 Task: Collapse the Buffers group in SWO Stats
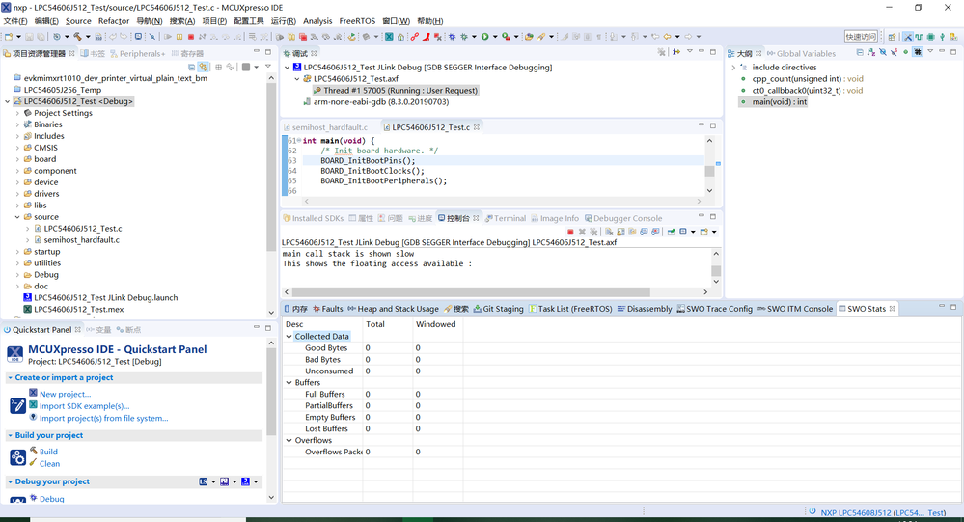tap(289, 382)
